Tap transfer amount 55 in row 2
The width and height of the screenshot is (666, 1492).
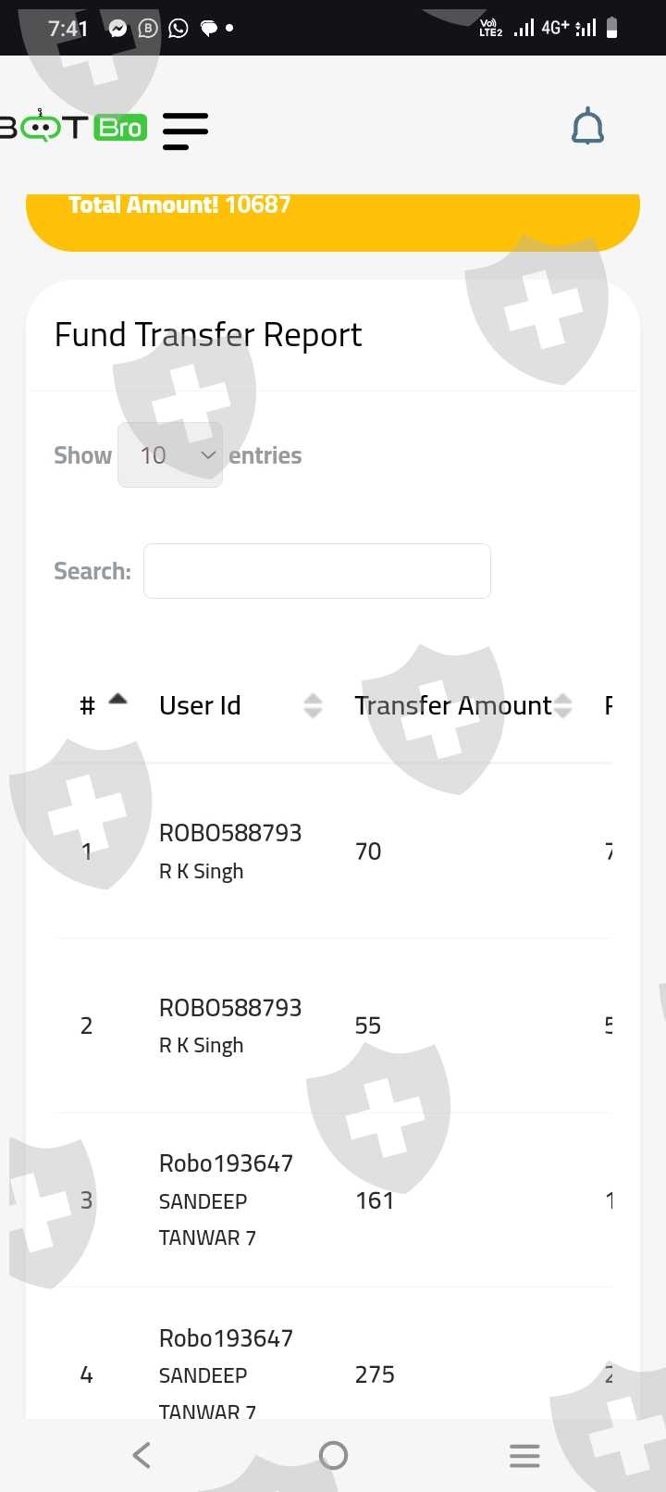[x=368, y=1026]
